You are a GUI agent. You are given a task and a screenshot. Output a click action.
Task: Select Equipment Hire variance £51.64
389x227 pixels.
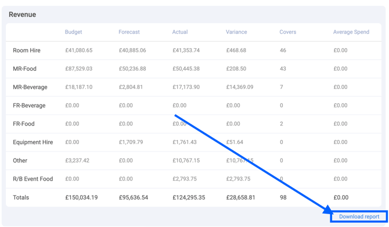(x=235, y=142)
